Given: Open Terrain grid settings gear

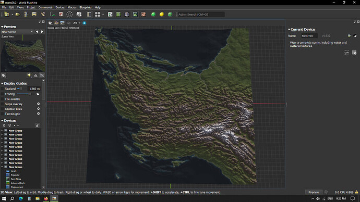Looking at the screenshot, I should [38, 113].
